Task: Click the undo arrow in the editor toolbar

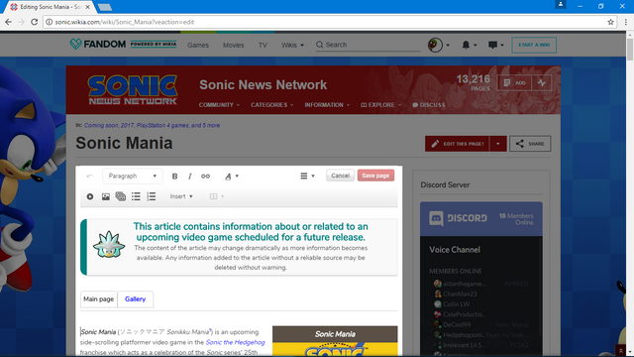Action: pos(90,177)
